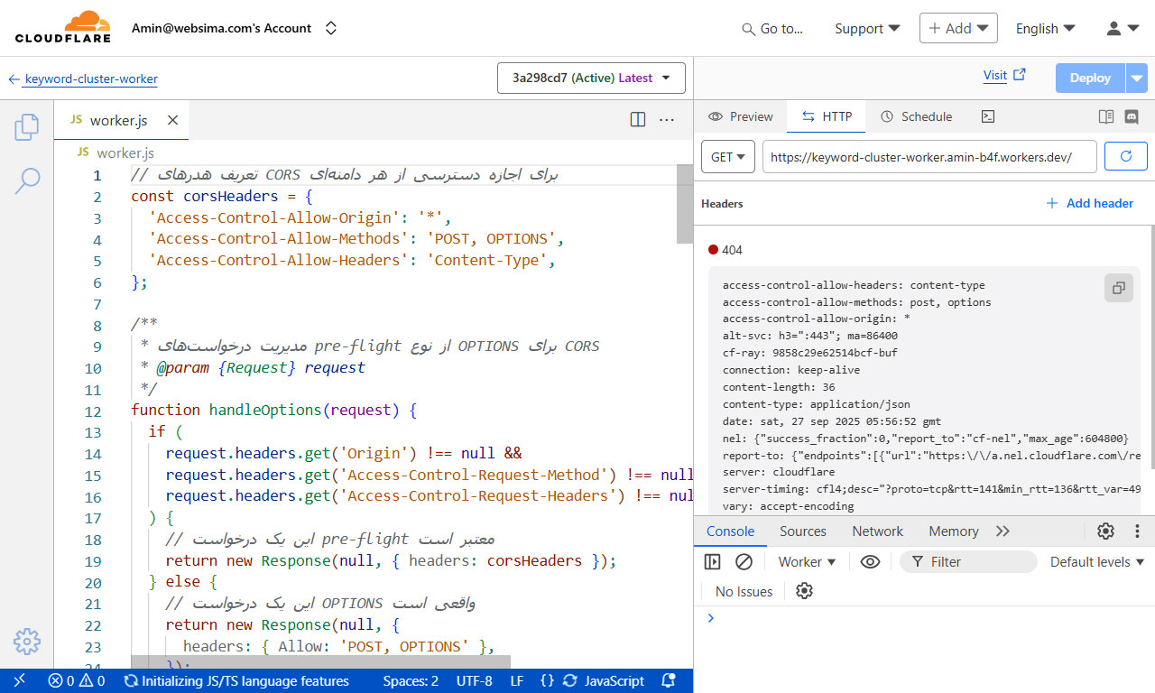Screen dimensions: 1155x693
Task: Open the 3a298cd7 (Active) version dropdown
Action: [591, 78]
